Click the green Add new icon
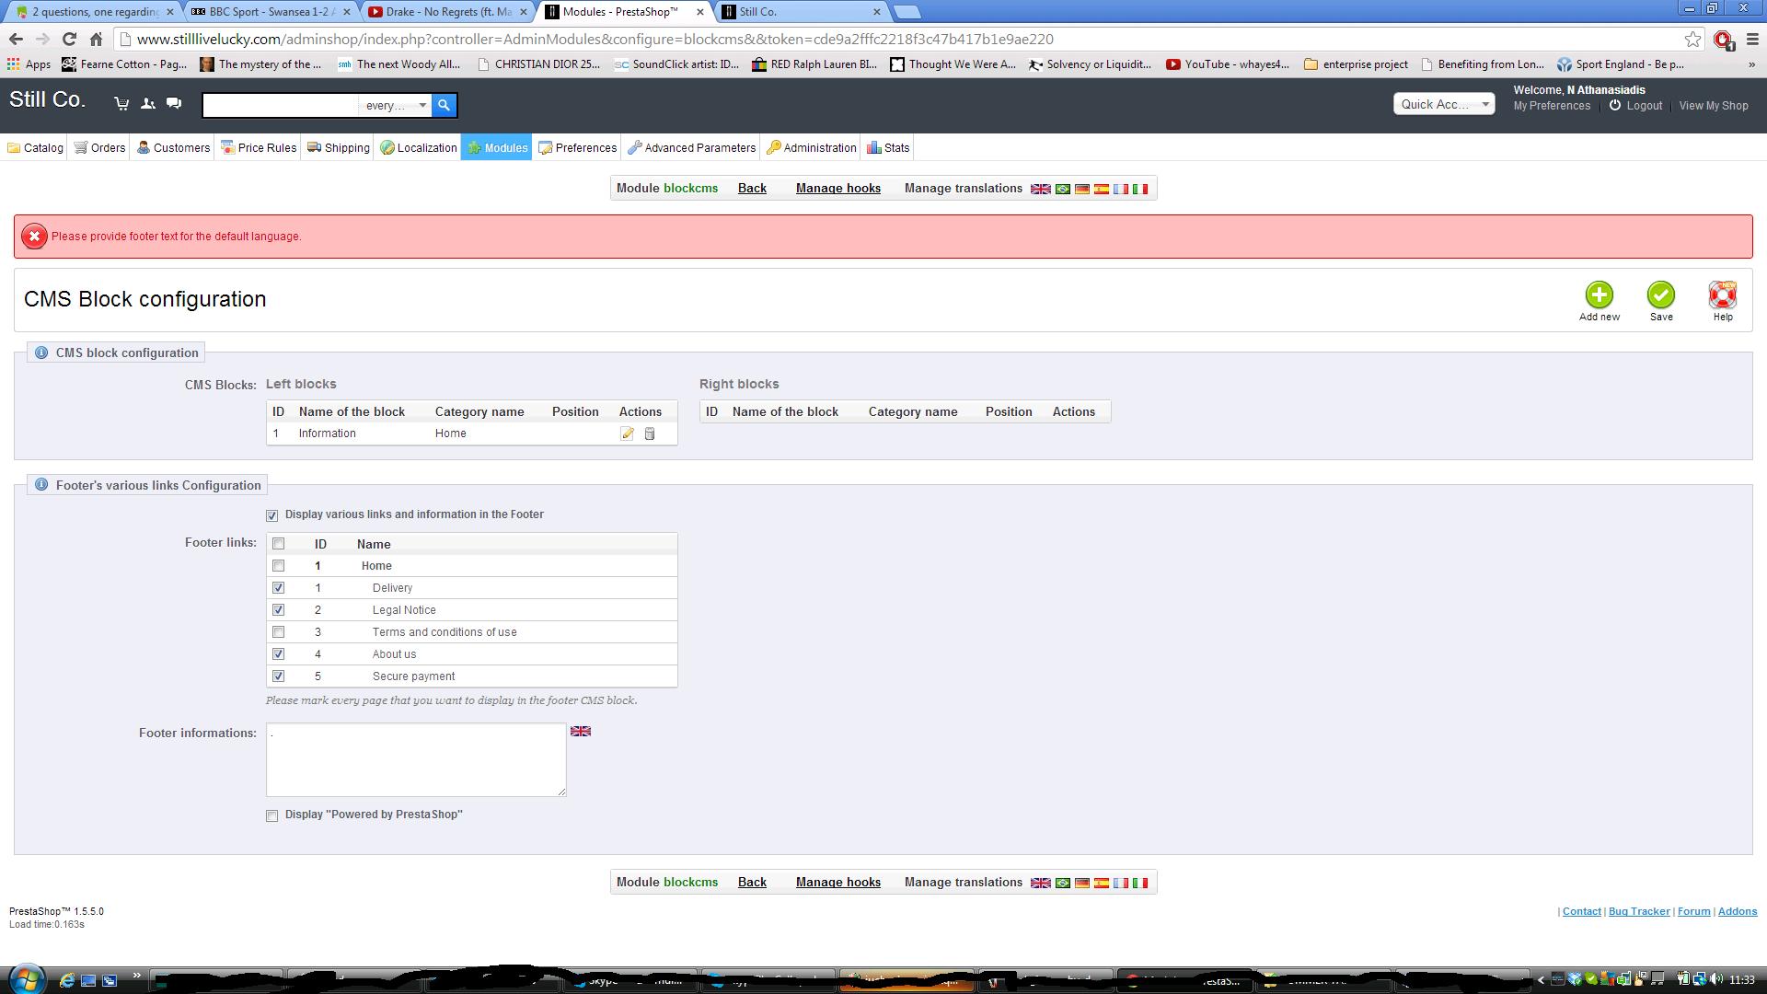The width and height of the screenshot is (1767, 994). [1599, 295]
